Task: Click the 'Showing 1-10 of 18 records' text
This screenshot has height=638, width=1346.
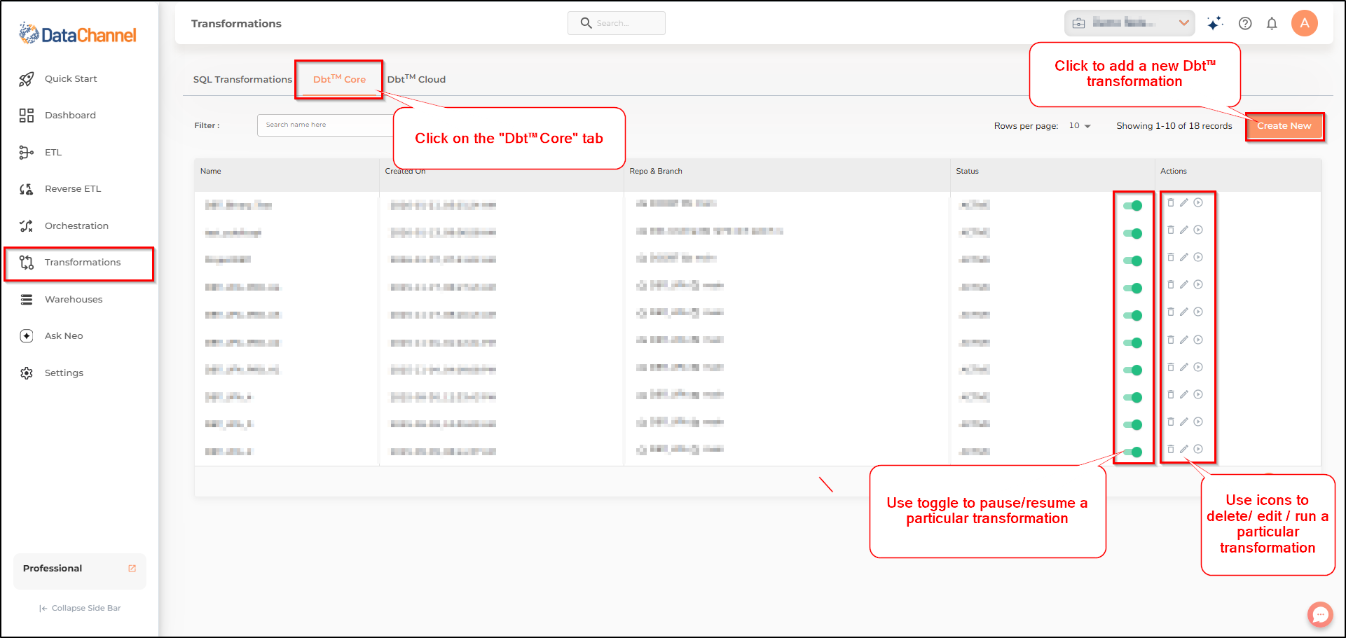Action: tap(1174, 126)
